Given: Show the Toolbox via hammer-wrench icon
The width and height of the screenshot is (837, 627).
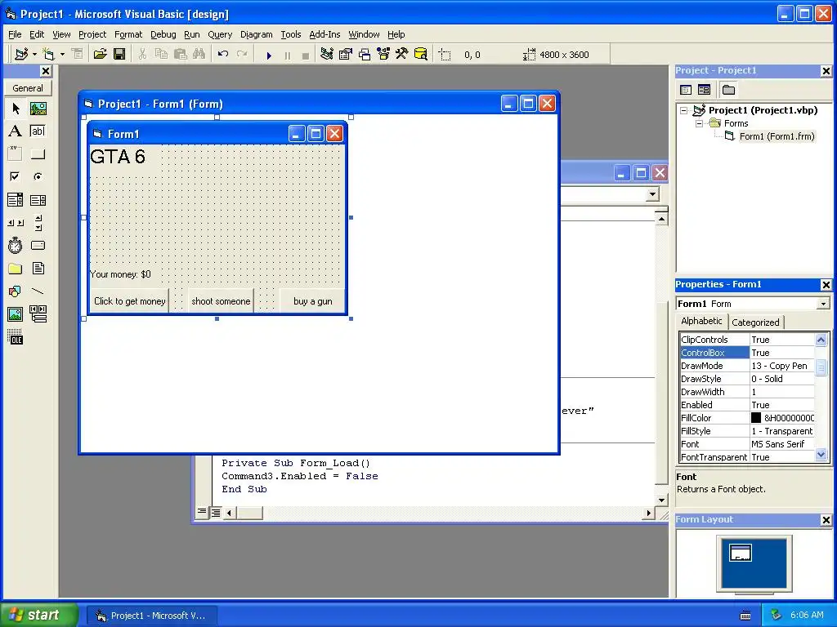Looking at the screenshot, I should 402,55.
